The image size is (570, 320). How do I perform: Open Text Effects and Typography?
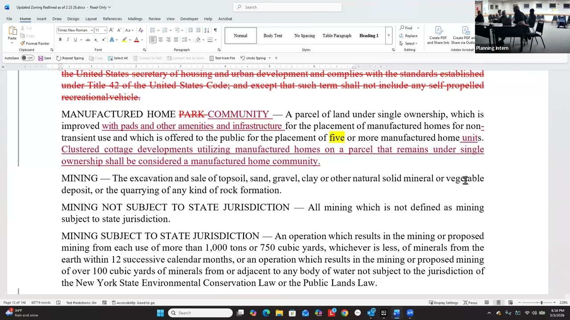tap(112, 40)
